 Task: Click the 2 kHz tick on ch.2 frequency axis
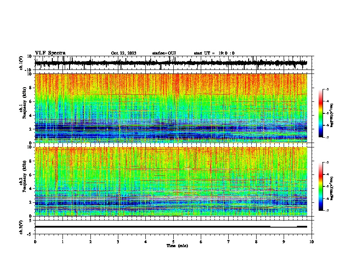[31, 202]
